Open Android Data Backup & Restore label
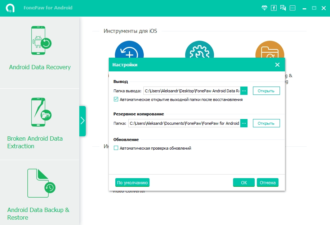This screenshot has width=330, height=225. [x=38, y=213]
